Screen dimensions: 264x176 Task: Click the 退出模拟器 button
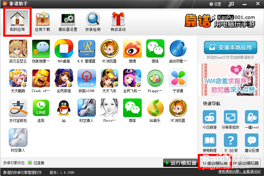click(246, 163)
